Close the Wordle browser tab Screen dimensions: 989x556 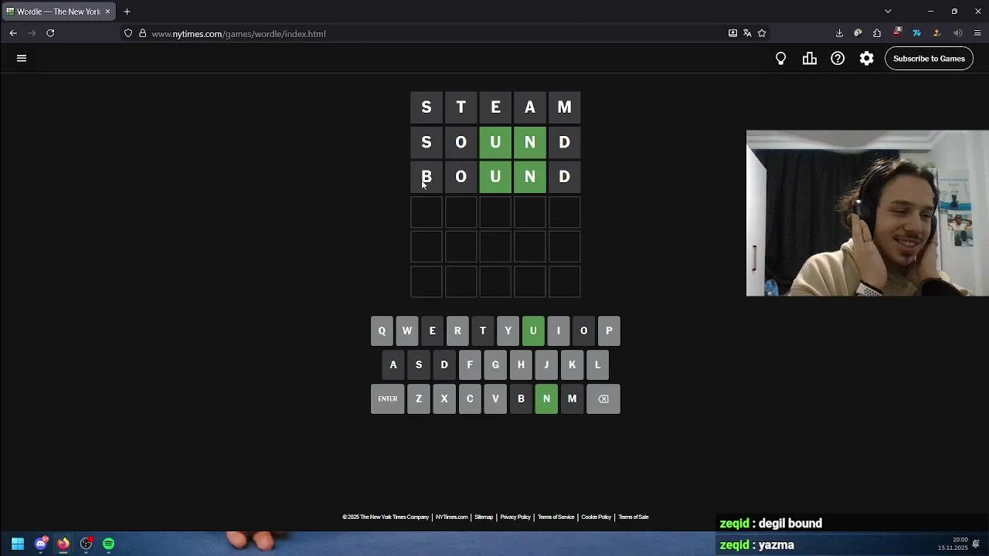click(107, 12)
